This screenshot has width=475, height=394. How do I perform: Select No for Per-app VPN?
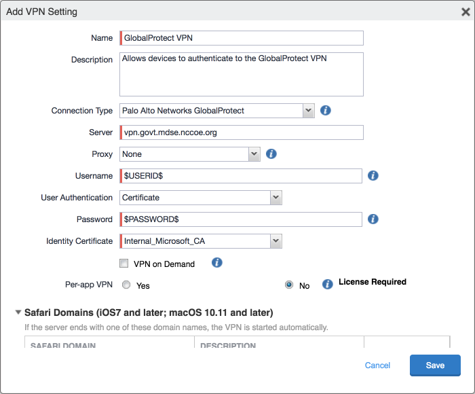[289, 285]
